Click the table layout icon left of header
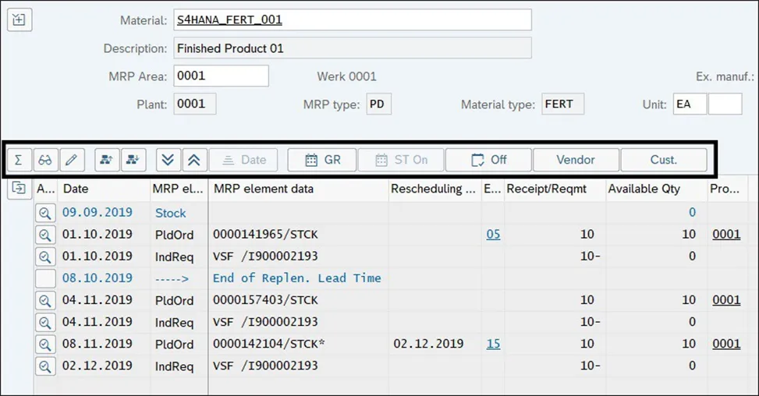This screenshot has height=396, width=759. 19,188
